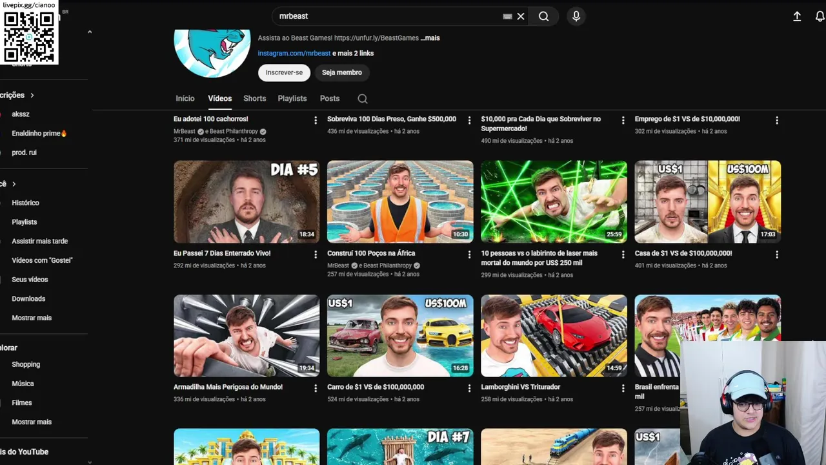Open options for Eu Passei 7 Dias Enterrado Vivo
Screen dimensions: 826x465
click(x=316, y=254)
